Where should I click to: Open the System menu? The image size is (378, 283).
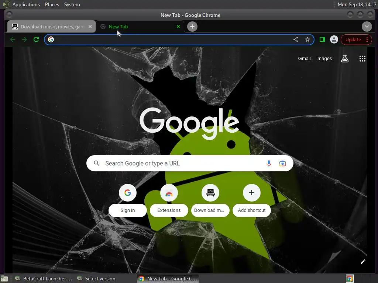72,4
